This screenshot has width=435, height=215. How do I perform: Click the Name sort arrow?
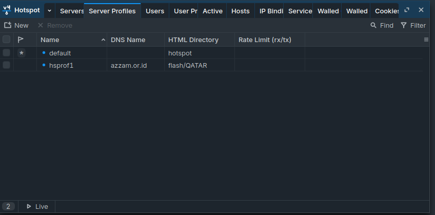[103, 40]
